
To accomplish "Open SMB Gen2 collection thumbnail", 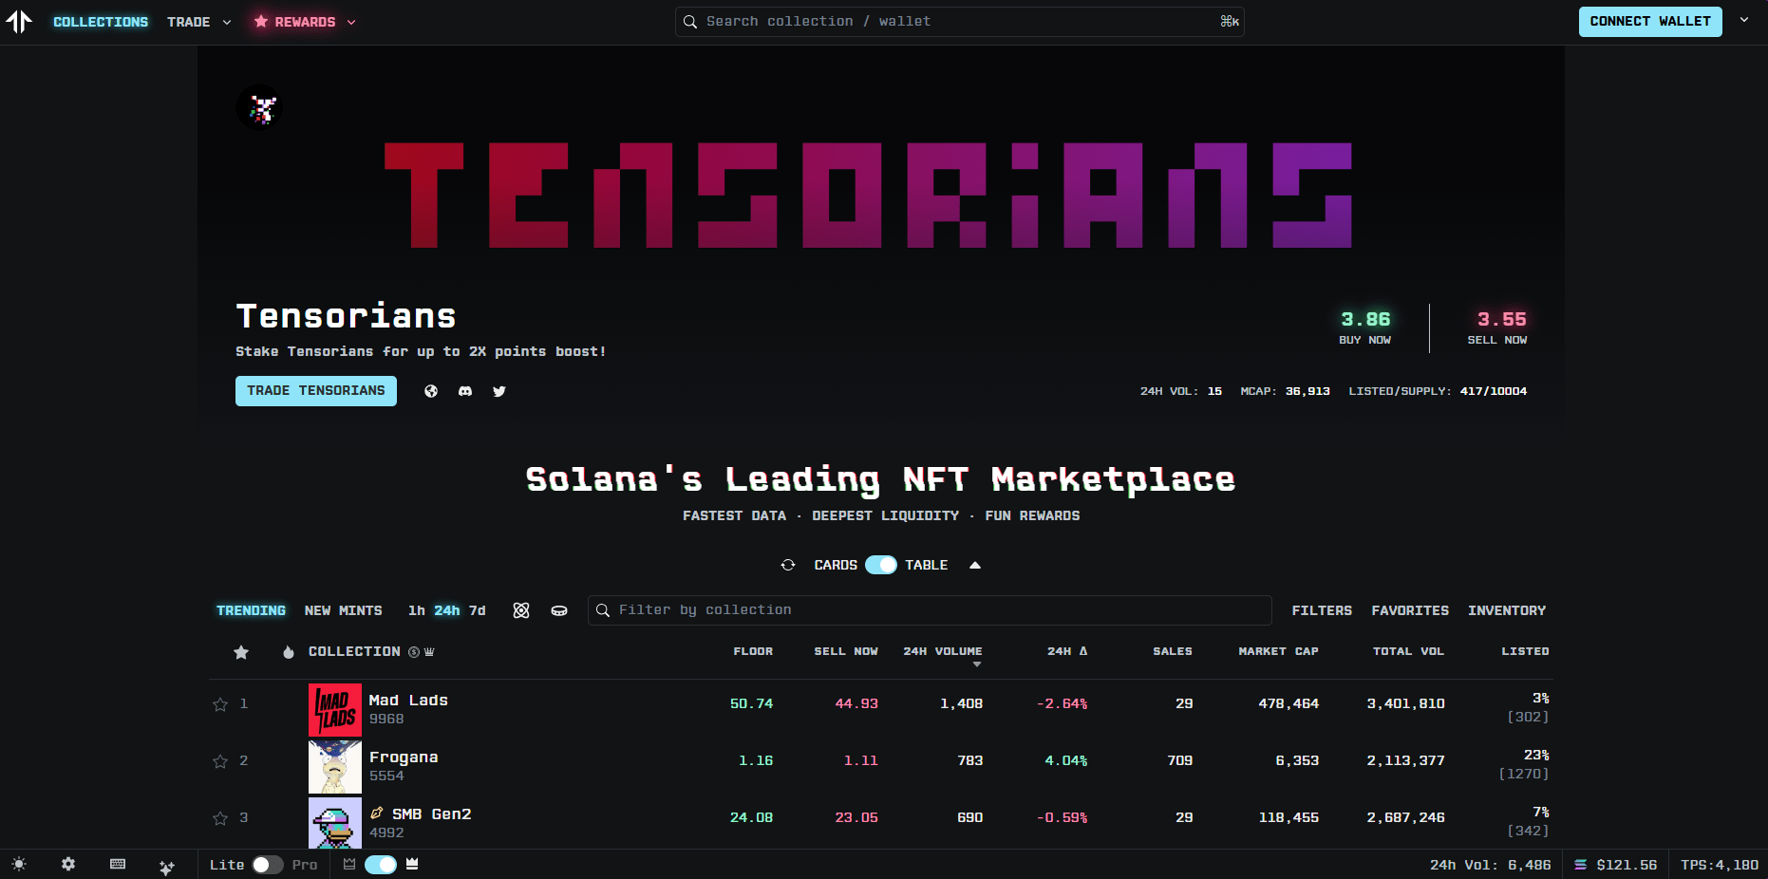I will click(335, 823).
